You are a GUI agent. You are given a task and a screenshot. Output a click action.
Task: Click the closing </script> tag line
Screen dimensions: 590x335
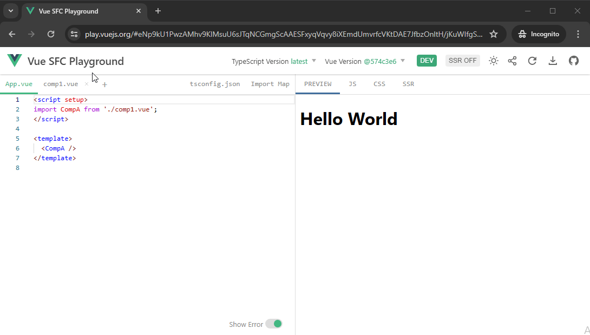(x=51, y=119)
